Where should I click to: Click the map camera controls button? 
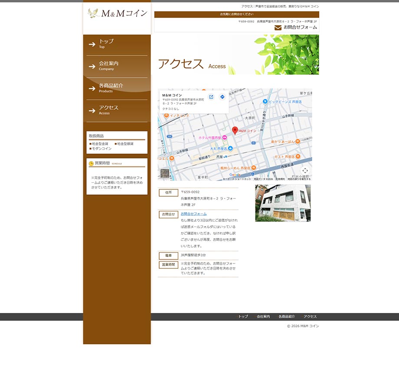pyautogui.click(x=305, y=171)
